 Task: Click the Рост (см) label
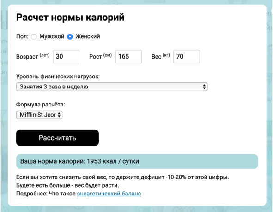[x=100, y=56]
